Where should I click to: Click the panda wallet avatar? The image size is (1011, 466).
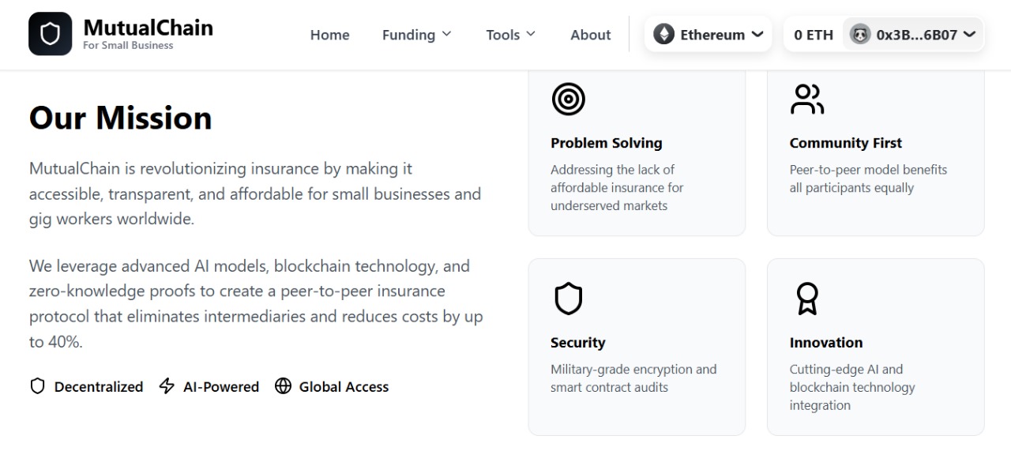(x=859, y=34)
